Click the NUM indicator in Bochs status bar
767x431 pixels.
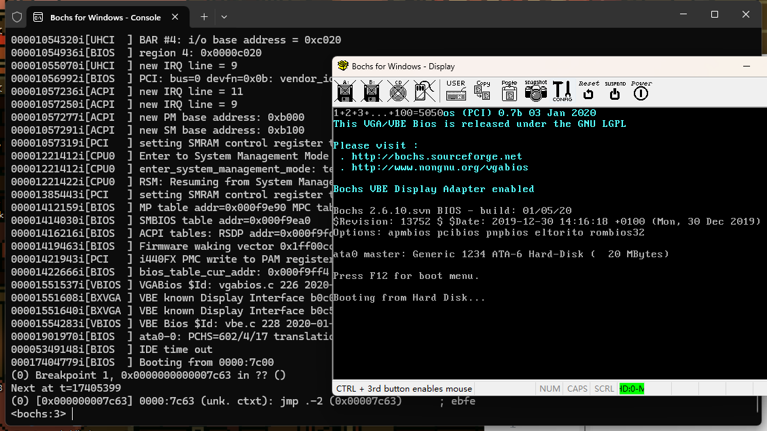coord(550,389)
